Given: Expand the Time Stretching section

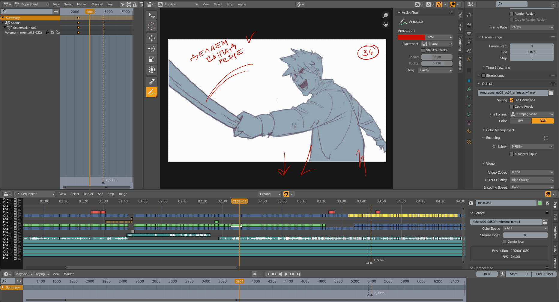Looking at the screenshot, I should click(496, 67).
